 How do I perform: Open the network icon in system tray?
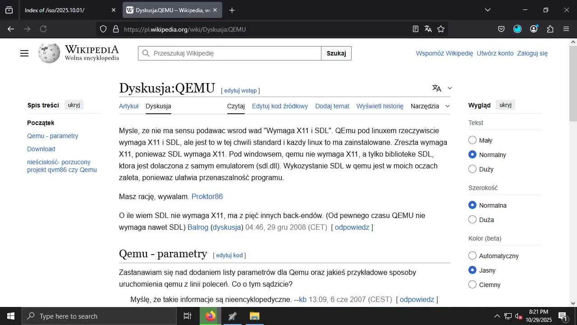(x=508, y=316)
